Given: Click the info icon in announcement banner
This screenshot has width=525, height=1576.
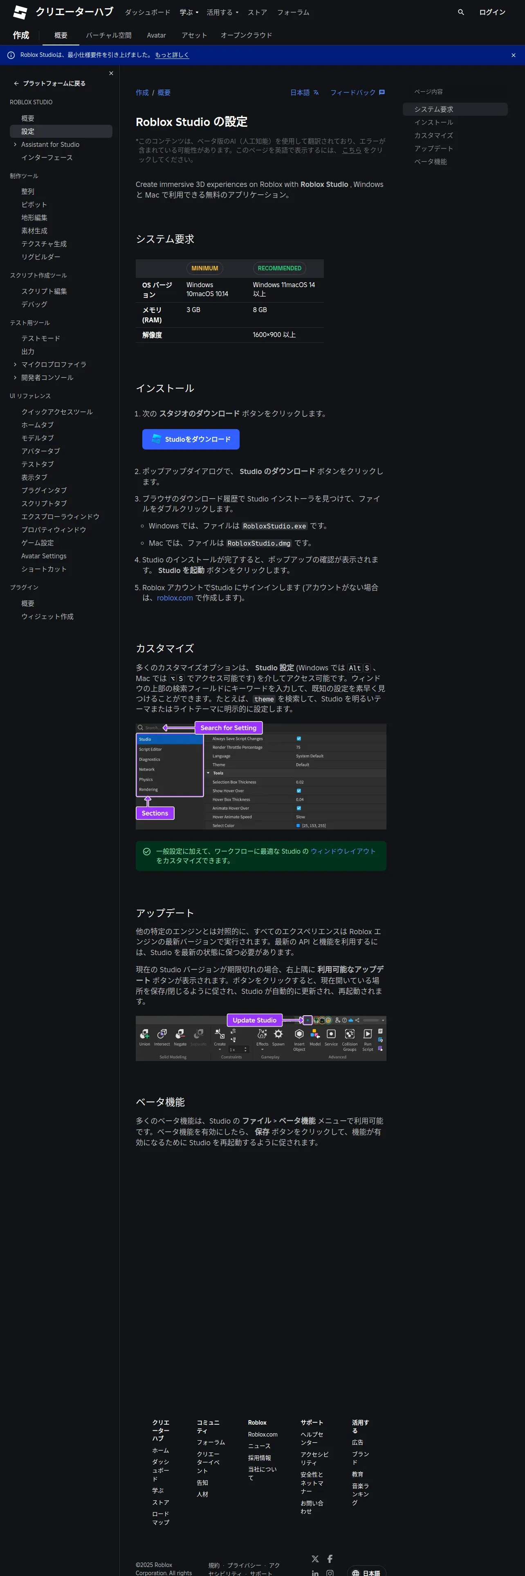Looking at the screenshot, I should [11, 55].
